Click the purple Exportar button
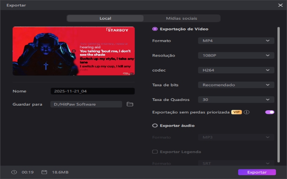 point(257,172)
